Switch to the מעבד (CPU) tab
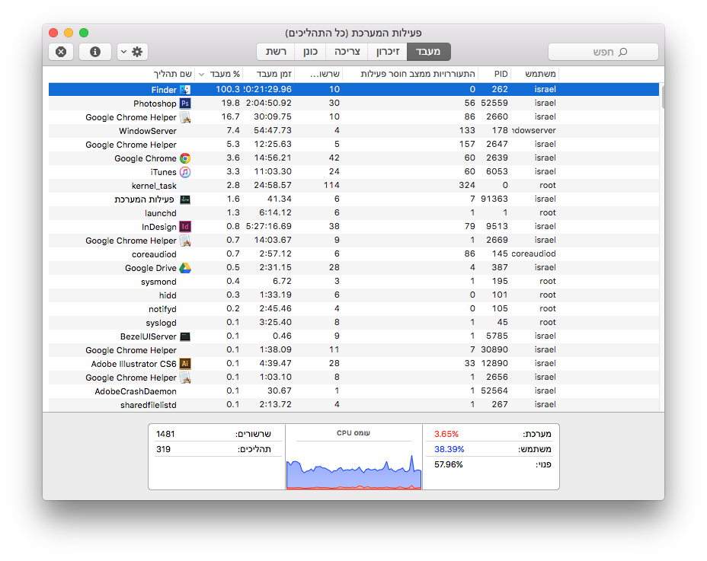707x561 pixels. [428, 52]
